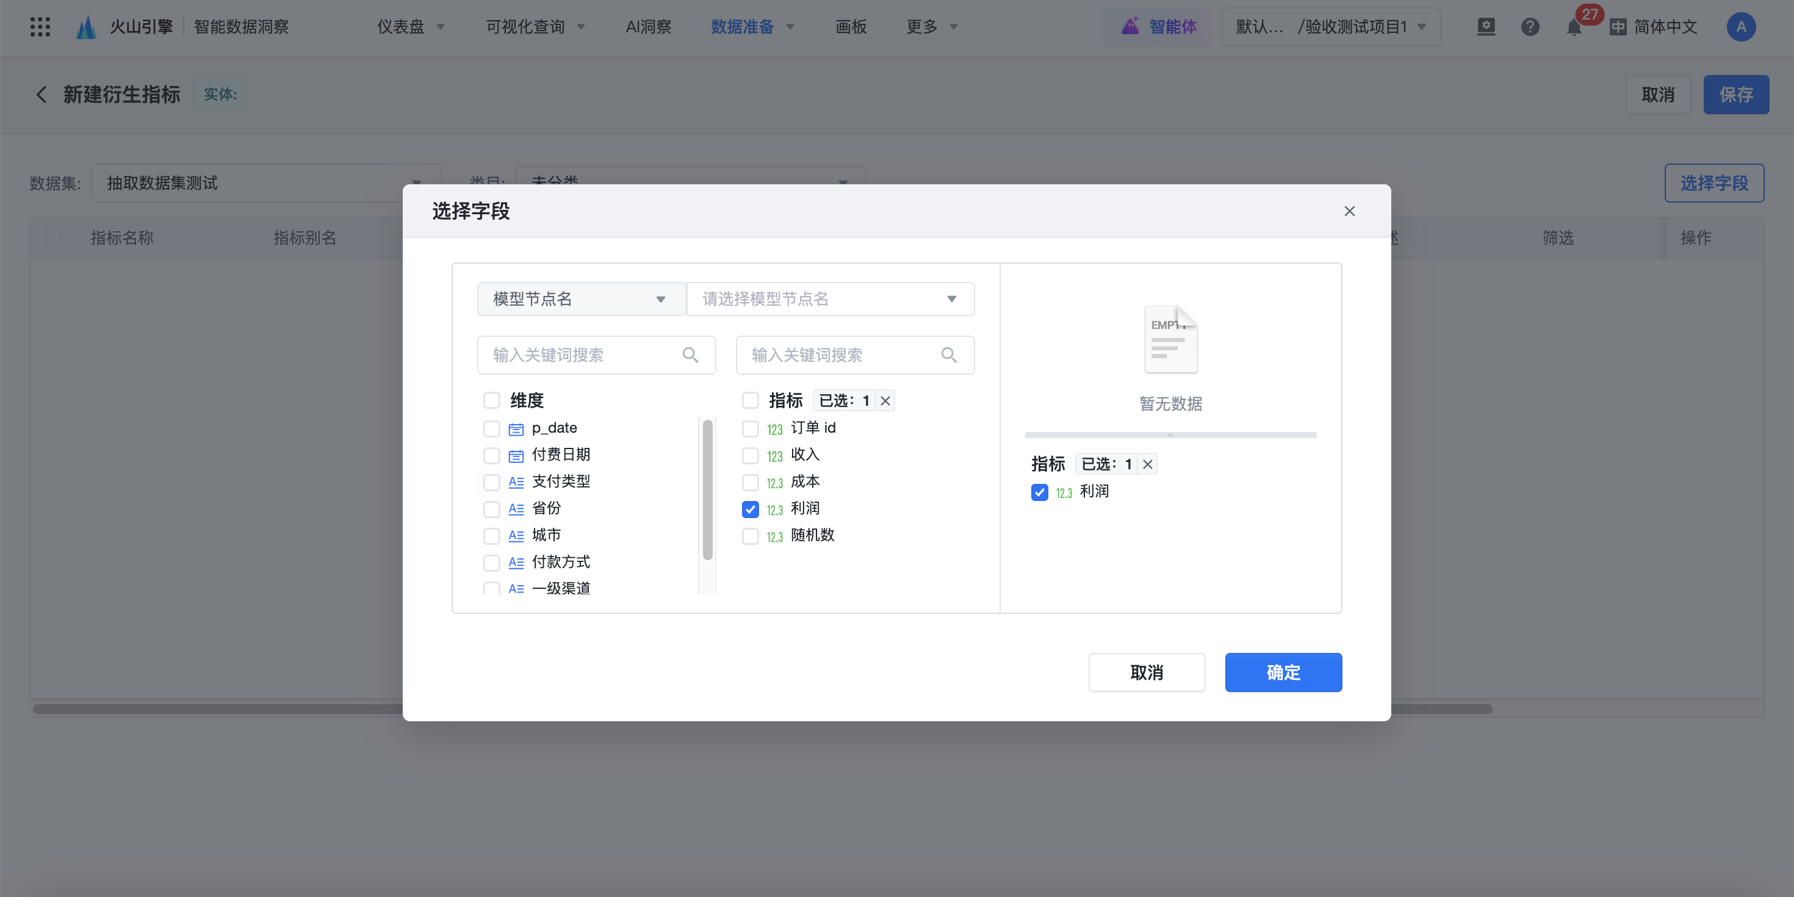Uncheck the 利润 metric checkbox in list
Image resolution: width=1794 pixels, height=897 pixels.
[x=750, y=509]
